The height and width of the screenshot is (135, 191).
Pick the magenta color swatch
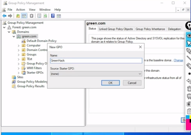(188, 125)
